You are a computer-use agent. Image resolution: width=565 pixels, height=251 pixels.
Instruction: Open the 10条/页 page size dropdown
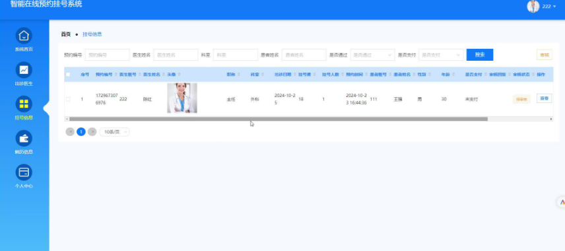[x=115, y=132]
